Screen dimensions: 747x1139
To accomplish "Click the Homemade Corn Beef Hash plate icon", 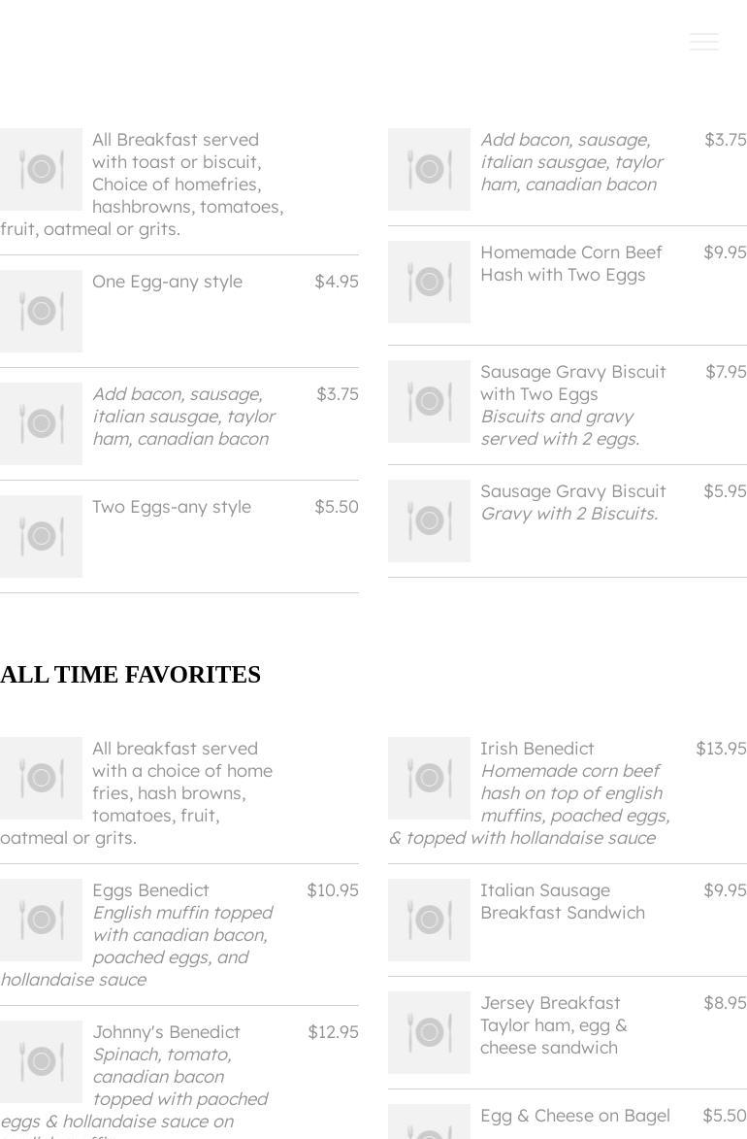I will 429,282.
